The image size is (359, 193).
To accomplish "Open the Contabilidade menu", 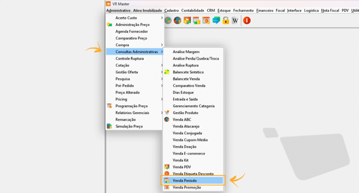I will pyautogui.click(x=192, y=11).
